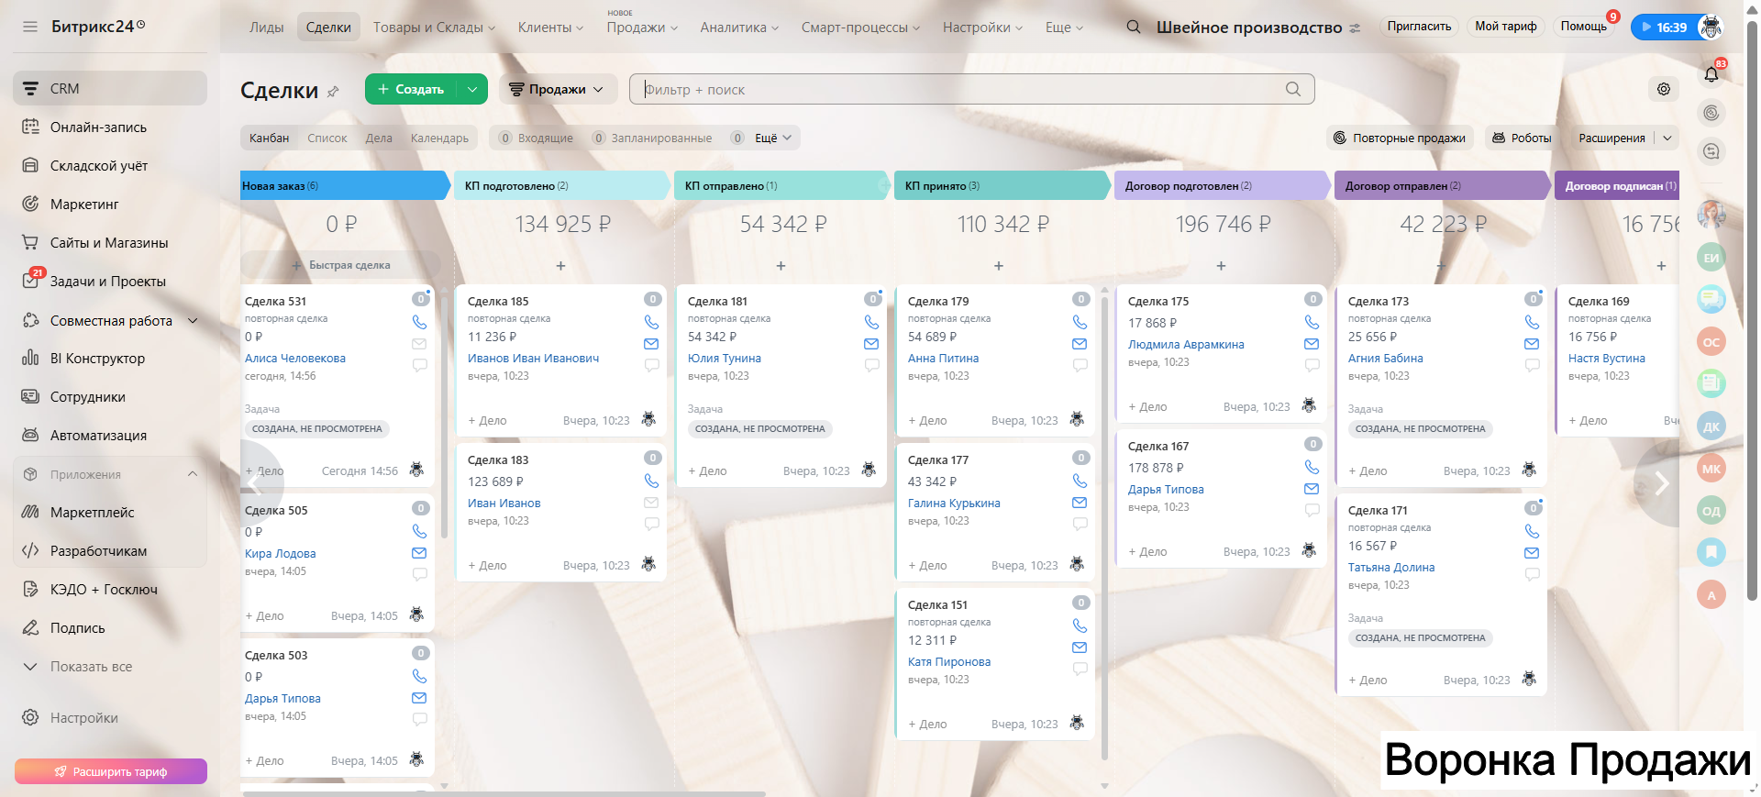Add deal with plus in Договор подготовлен column
Screen dimensions: 1761x797
tap(1221, 266)
